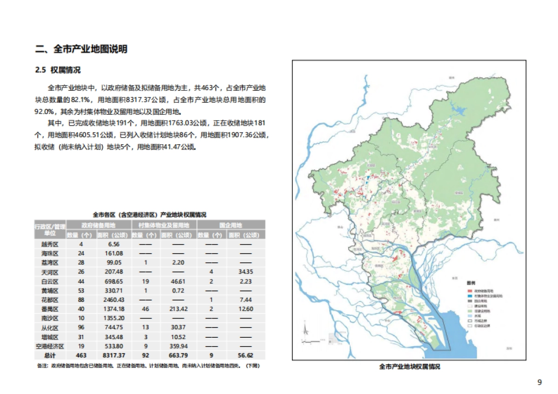Toggle the 市域边界 boundary legend entry
This screenshot has height=394, width=558.
470,321
